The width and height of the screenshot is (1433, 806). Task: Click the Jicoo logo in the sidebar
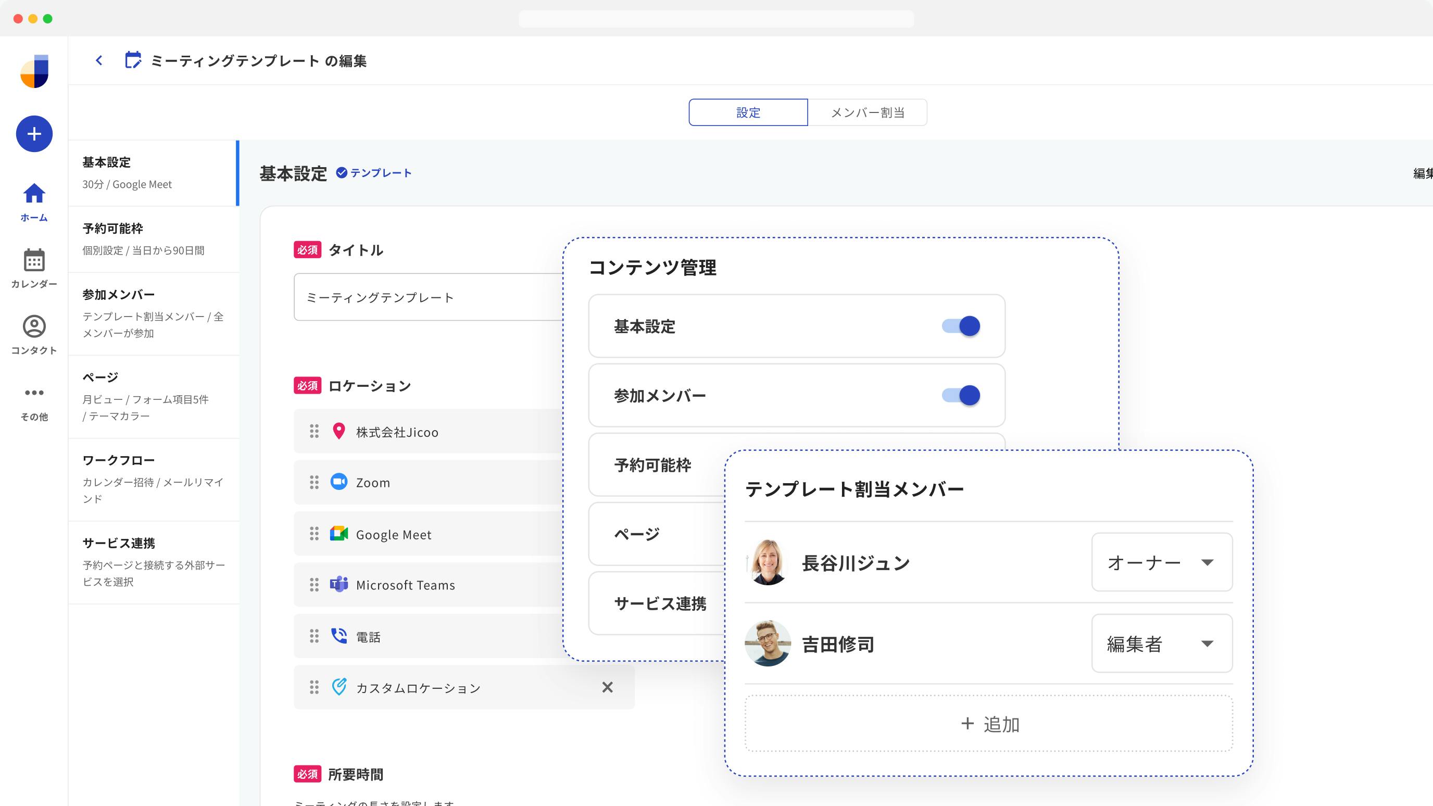[34, 71]
